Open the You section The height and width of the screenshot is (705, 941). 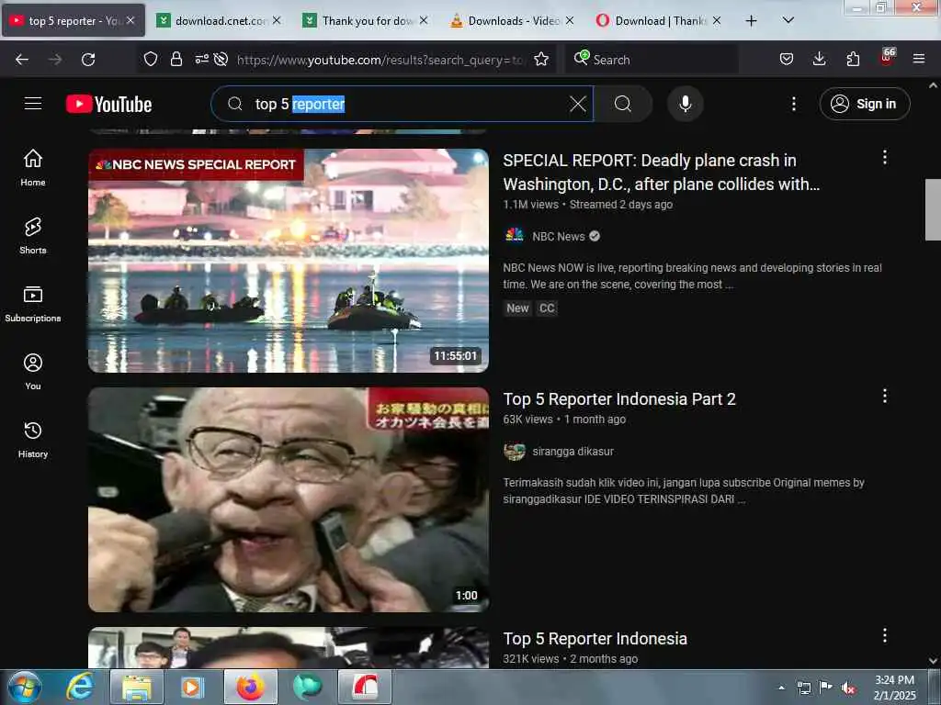33,372
